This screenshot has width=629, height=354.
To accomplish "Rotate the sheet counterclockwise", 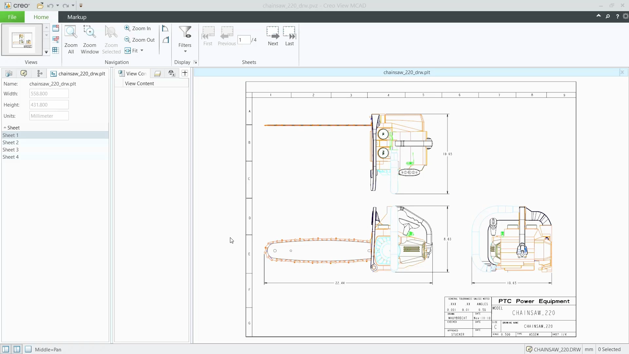I will 165,29.
